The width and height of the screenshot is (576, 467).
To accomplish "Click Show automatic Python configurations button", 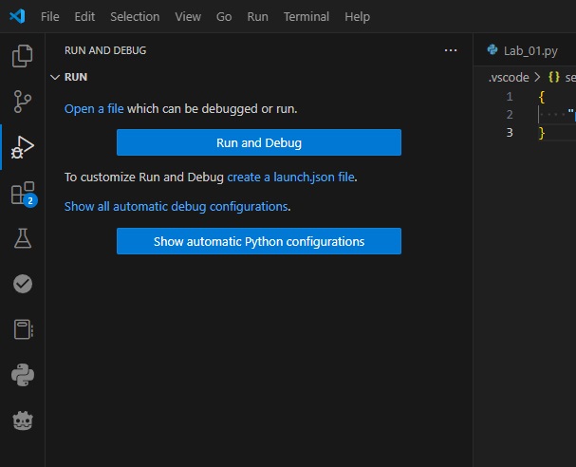I will point(259,241).
